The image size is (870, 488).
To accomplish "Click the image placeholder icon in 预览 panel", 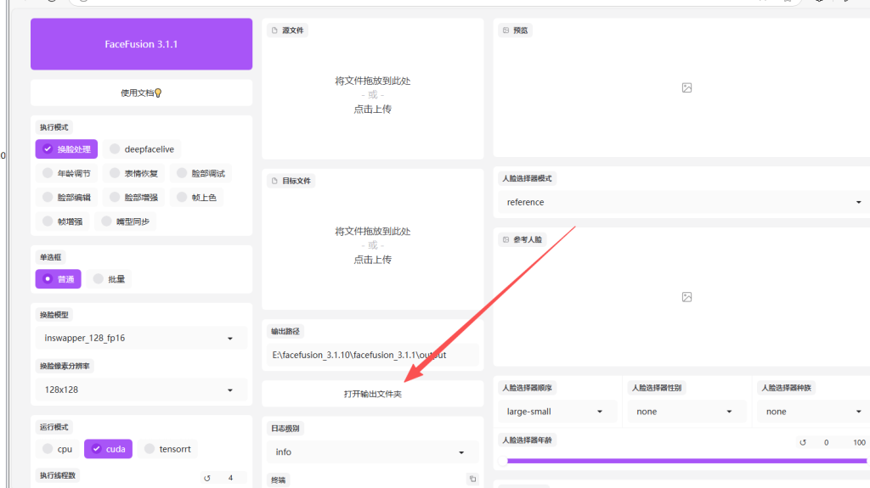I will pos(686,87).
